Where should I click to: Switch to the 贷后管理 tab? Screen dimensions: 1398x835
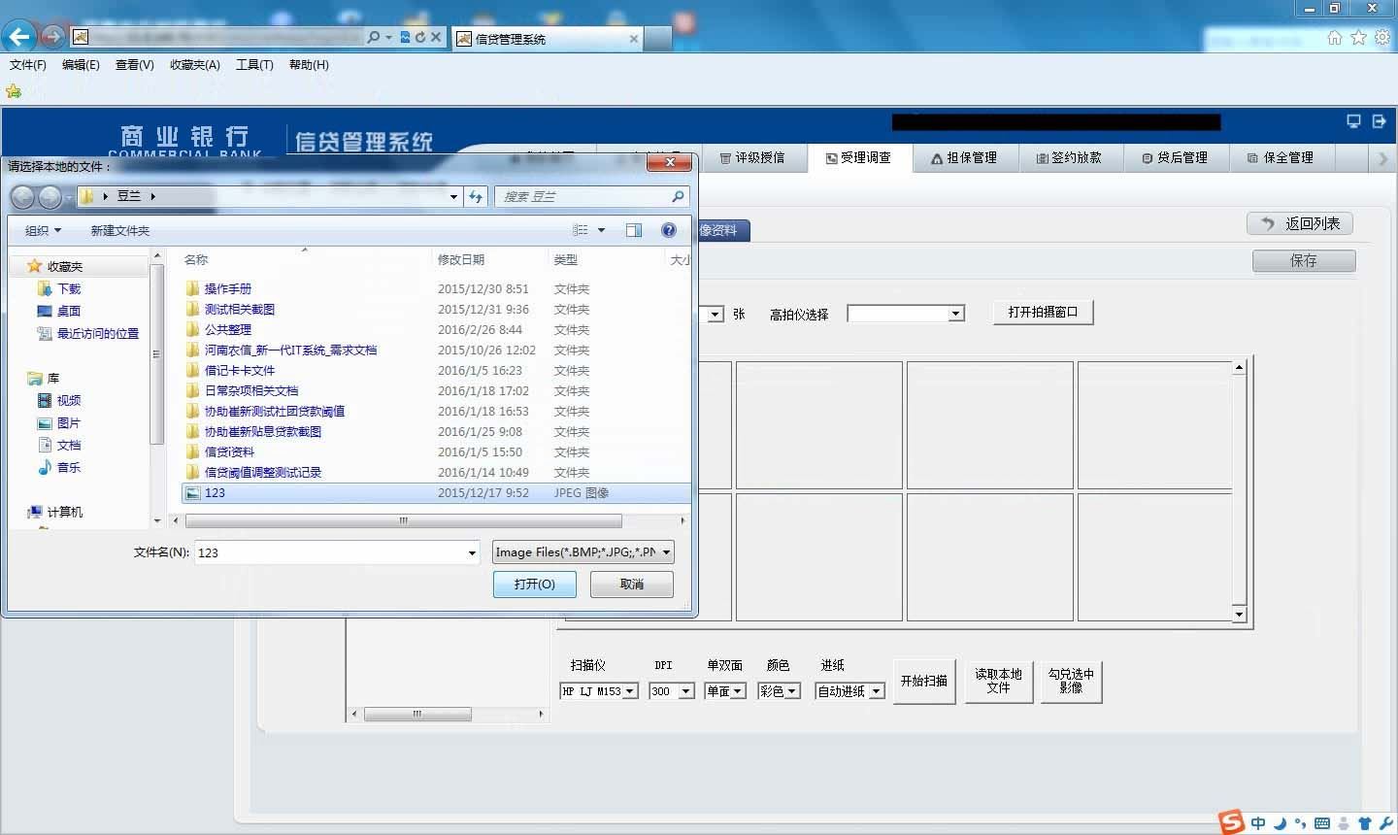tap(1177, 157)
